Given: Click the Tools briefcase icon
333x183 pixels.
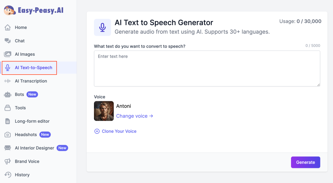Looking at the screenshot, I should click(x=7, y=108).
